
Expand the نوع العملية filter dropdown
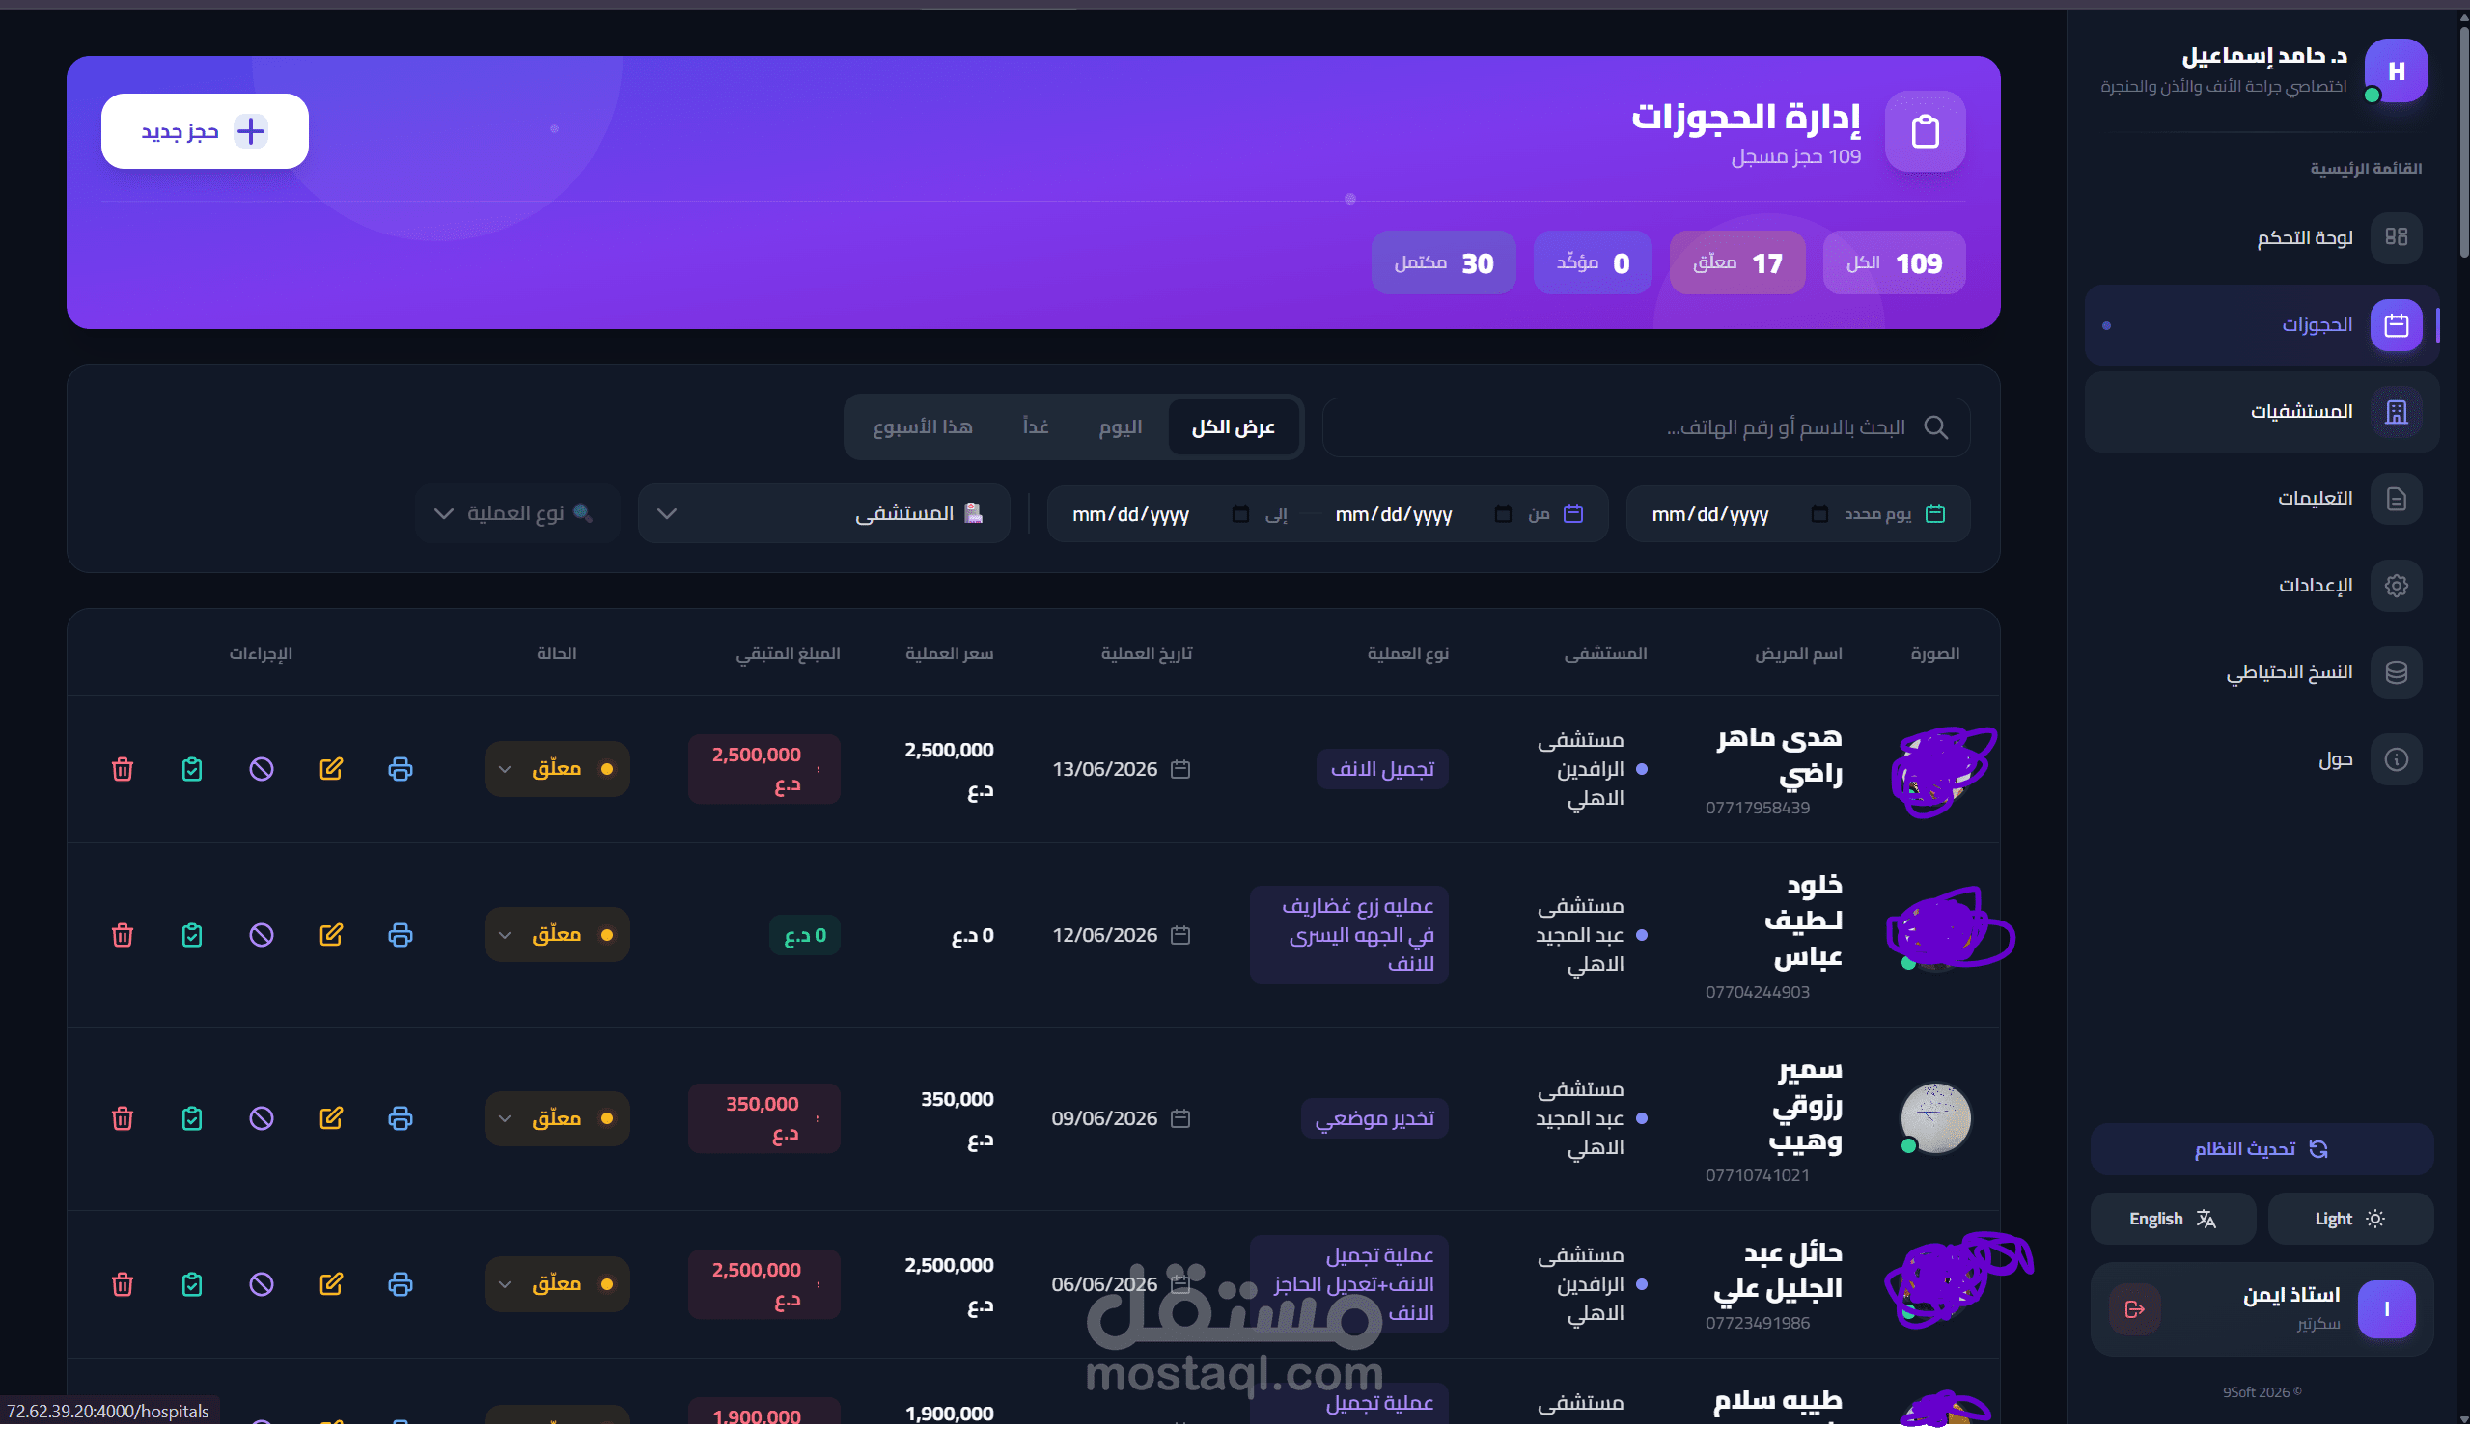pyautogui.click(x=517, y=513)
